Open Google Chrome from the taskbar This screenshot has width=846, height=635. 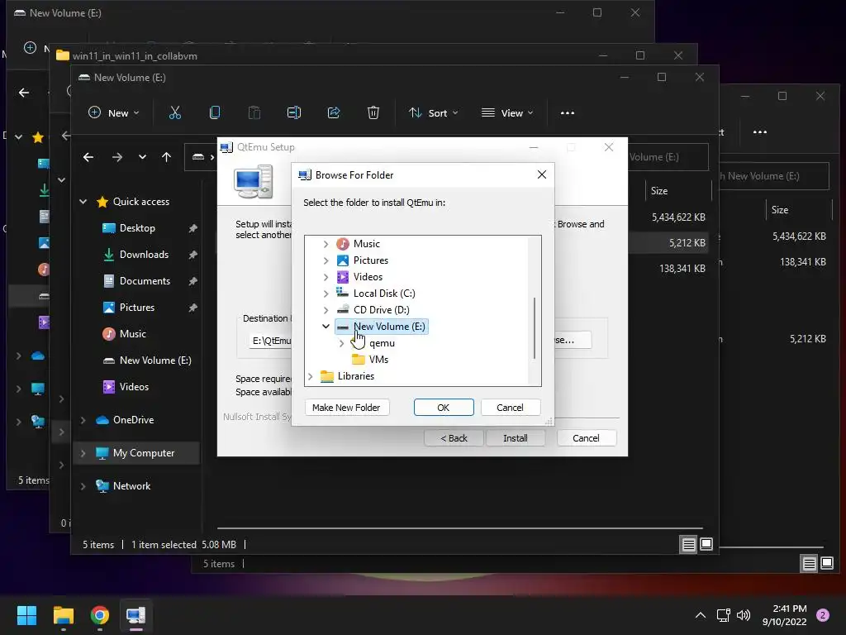[100, 615]
